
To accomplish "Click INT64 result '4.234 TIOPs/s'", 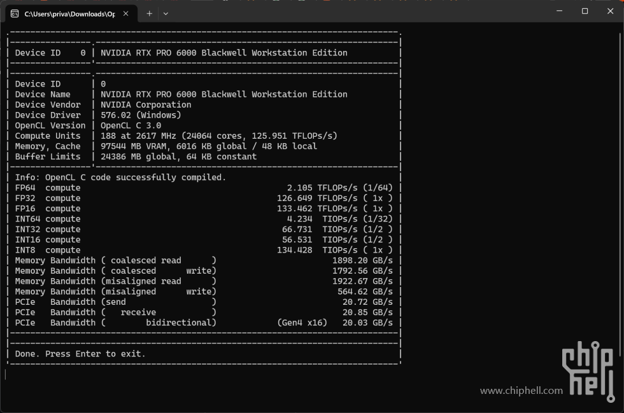I will 322,218.
